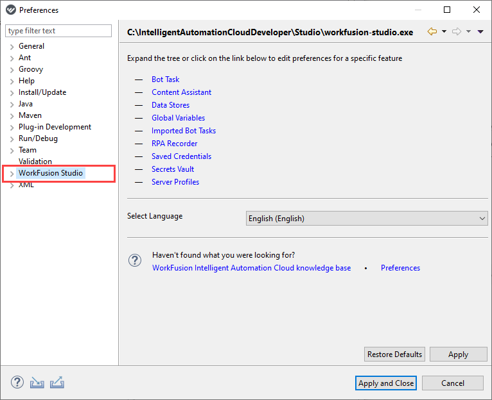
Task: Click the question mark icon beside knowledge base
Action: [135, 260]
